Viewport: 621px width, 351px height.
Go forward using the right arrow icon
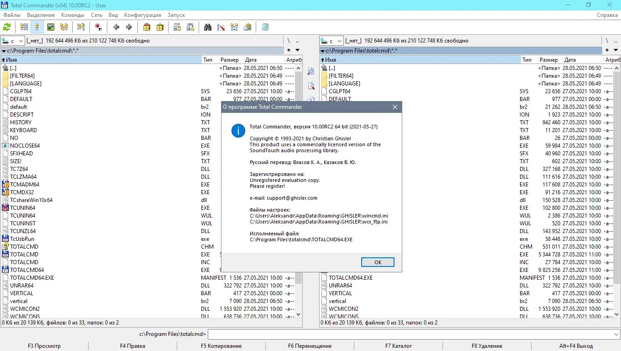coord(129,27)
